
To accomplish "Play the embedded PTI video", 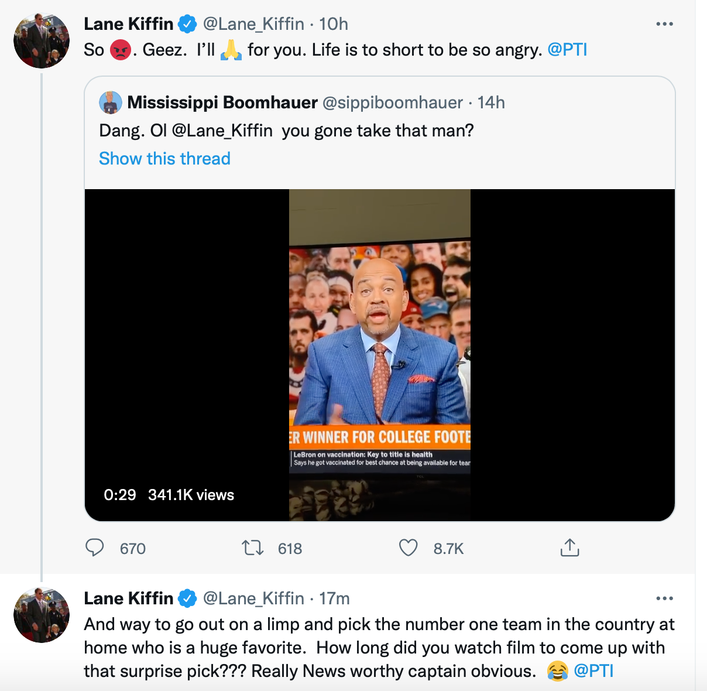I will pos(380,355).
